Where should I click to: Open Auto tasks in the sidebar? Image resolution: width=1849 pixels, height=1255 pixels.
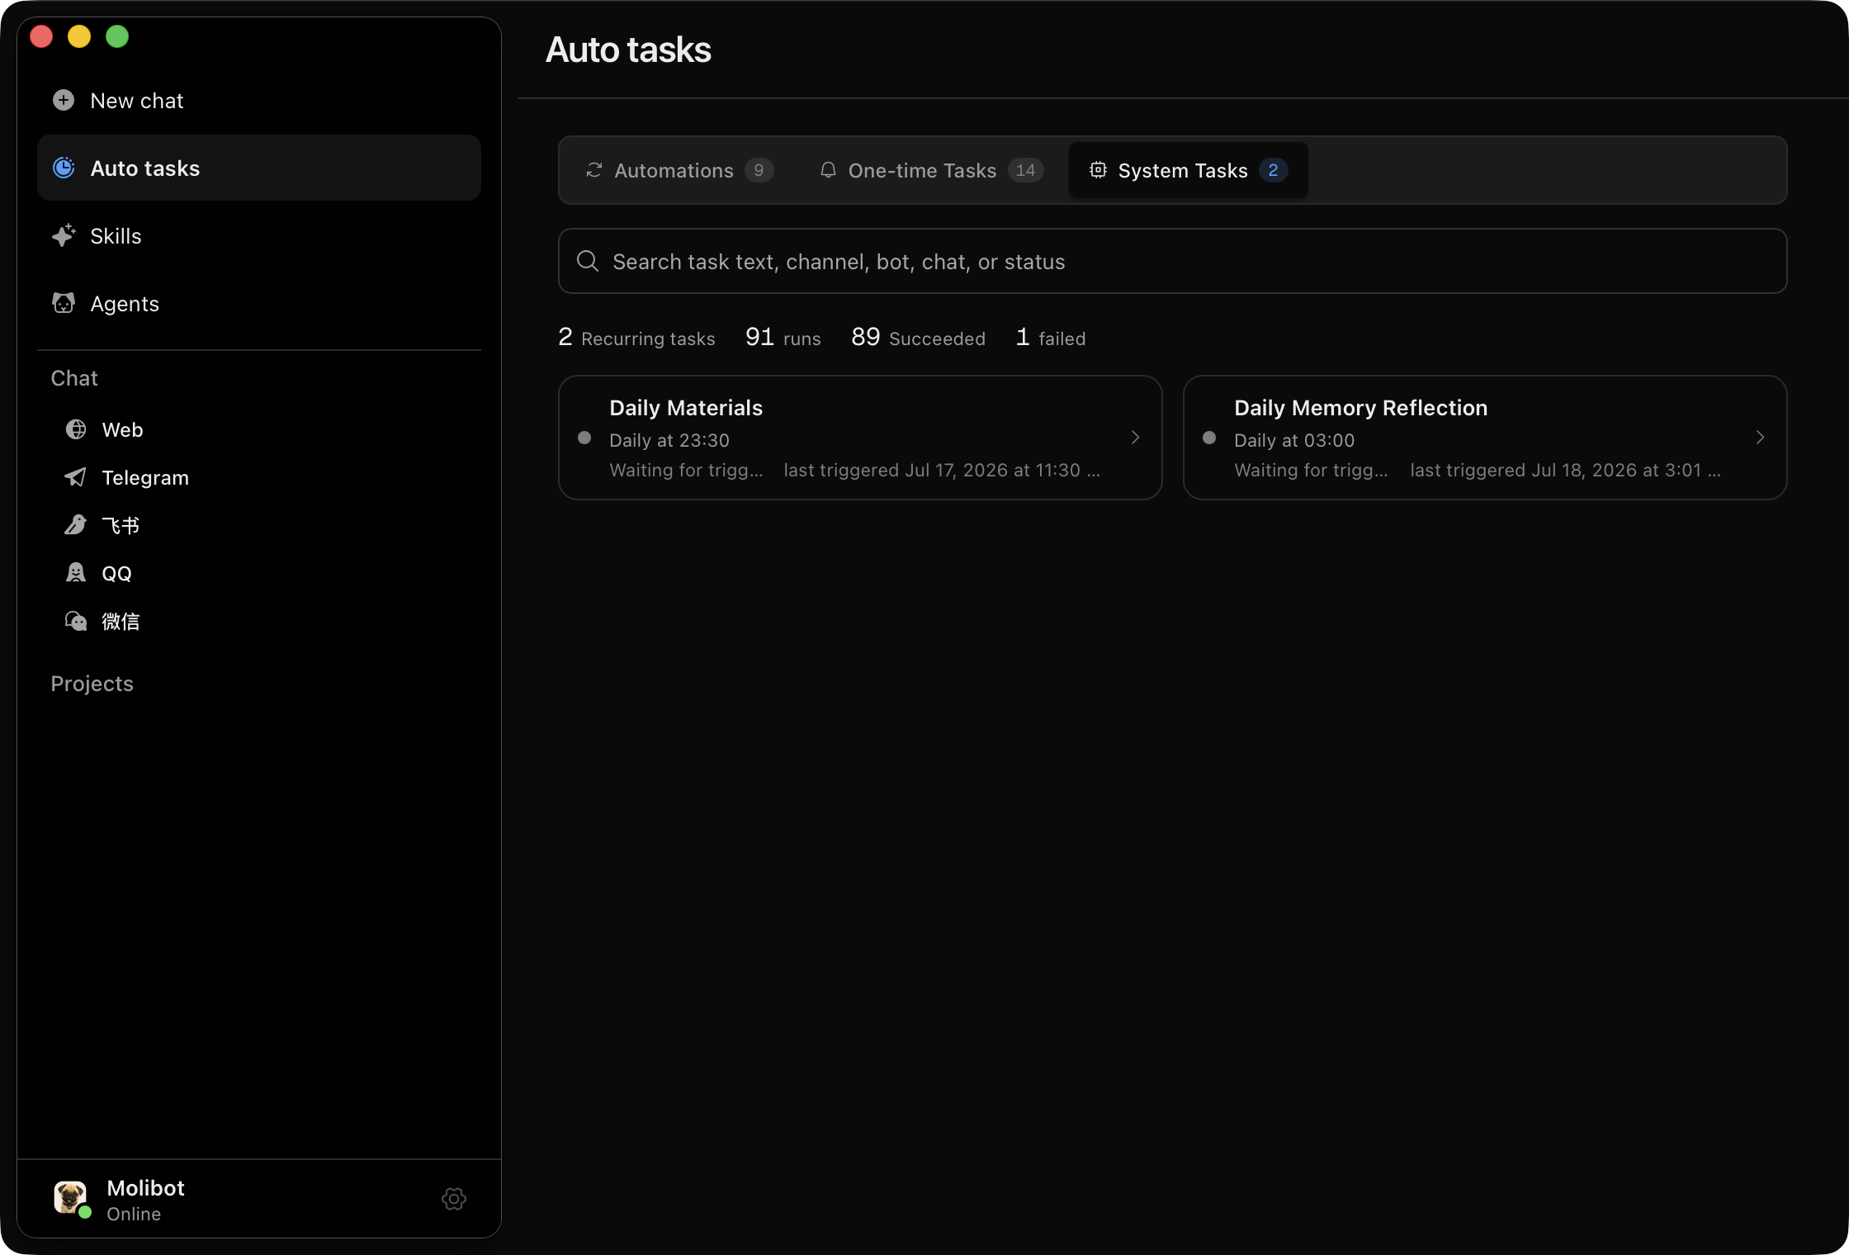pos(259,168)
